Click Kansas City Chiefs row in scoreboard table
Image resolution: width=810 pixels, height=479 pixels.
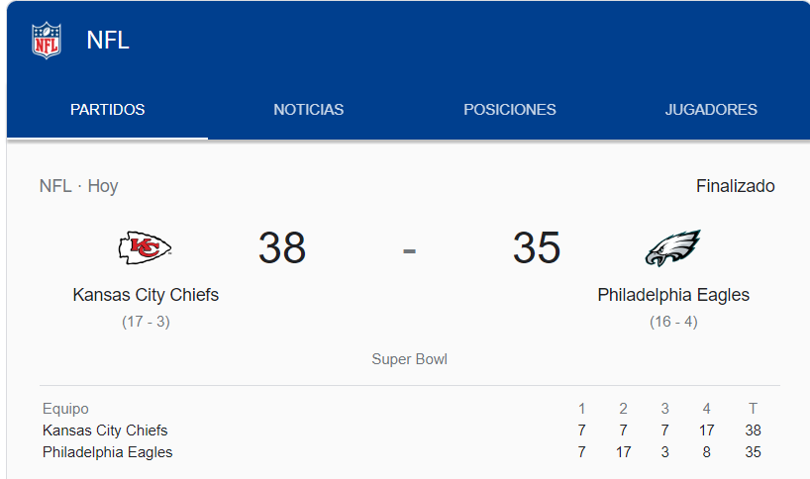pyautogui.click(x=410, y=430)
